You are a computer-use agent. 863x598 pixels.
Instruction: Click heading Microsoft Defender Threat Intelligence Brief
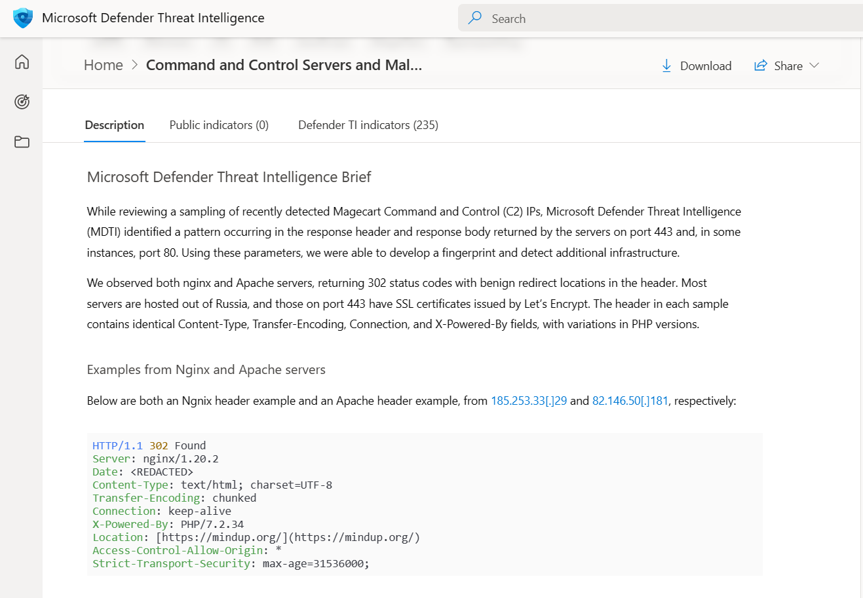coord(229,177)
